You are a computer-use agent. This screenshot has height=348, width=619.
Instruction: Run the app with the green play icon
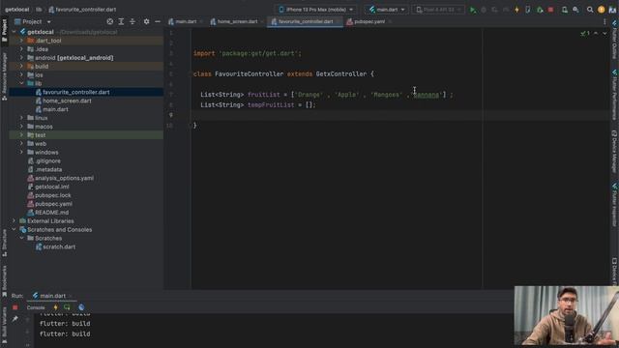473,10
